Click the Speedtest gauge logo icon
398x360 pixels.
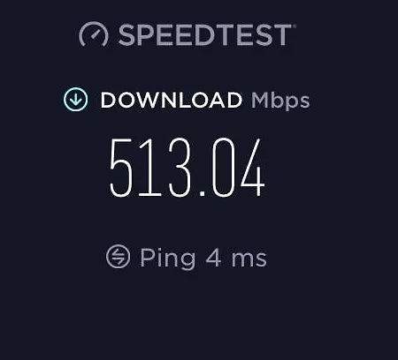point(94,34)
